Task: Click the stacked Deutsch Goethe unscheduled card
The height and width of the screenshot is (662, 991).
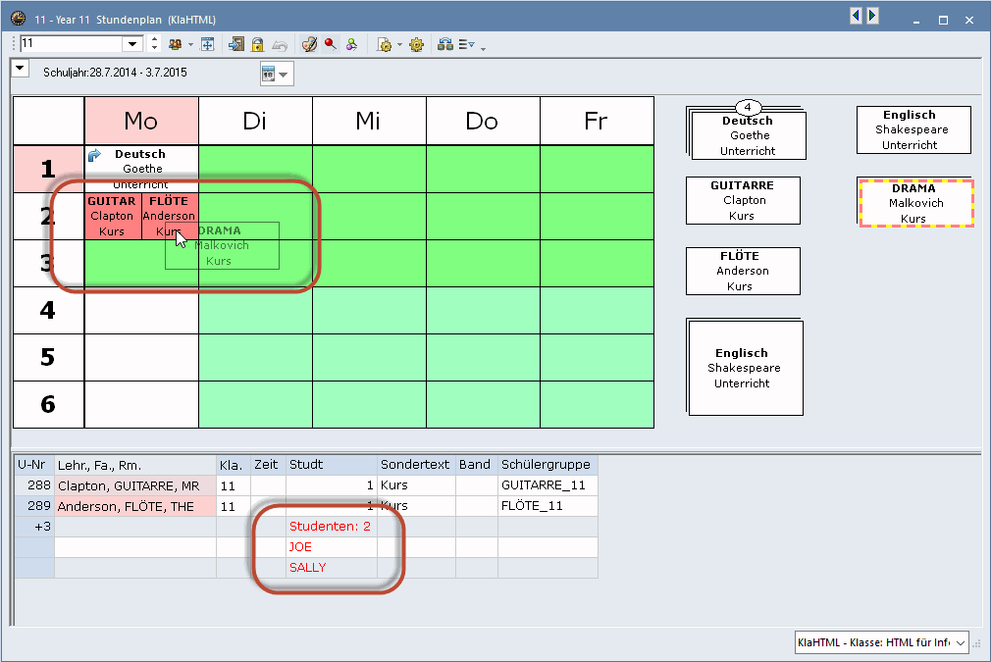Action: 749,137
